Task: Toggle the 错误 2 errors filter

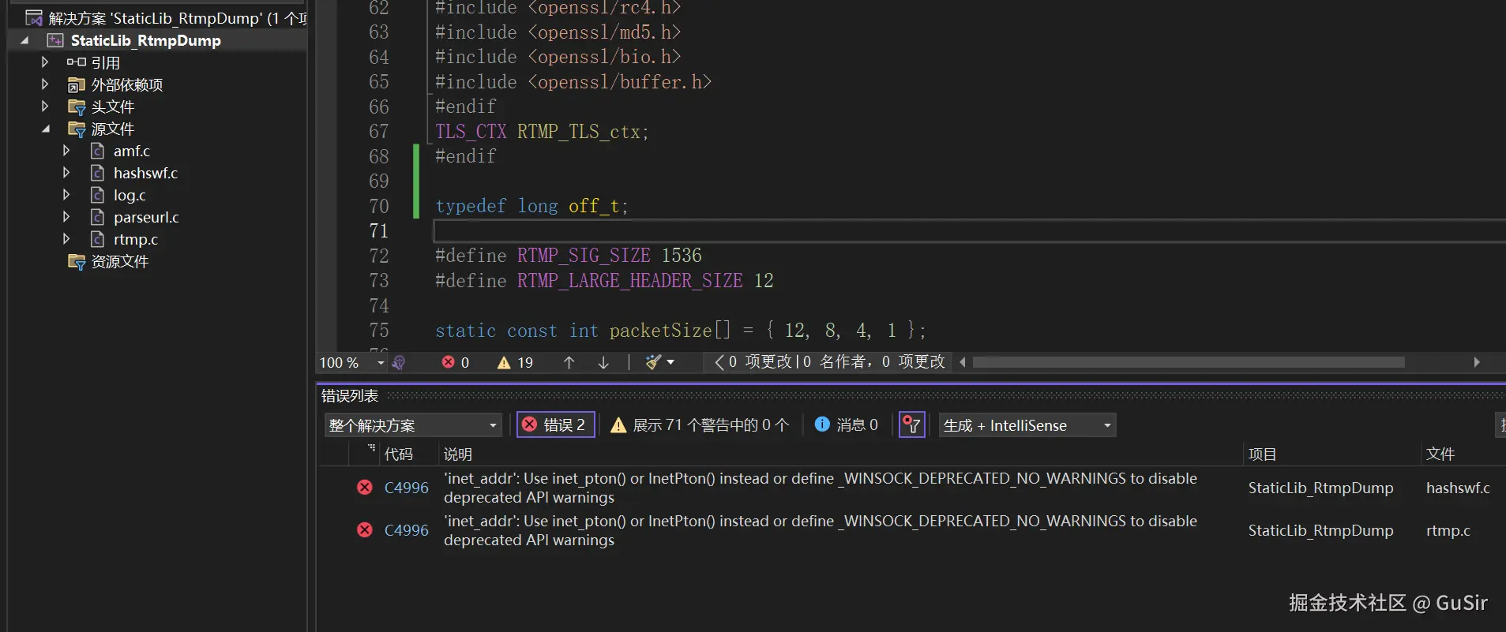Action: tap(555, 425)
